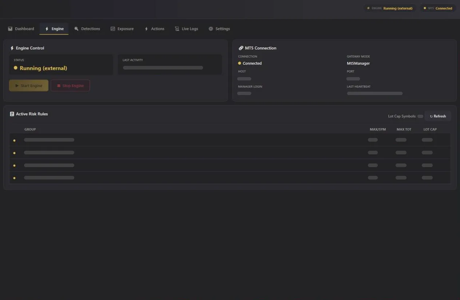The width and height of the screenshot is (460, 300).
Task: Click the MANAGER LOGIN label
Action: click(250, 87)
